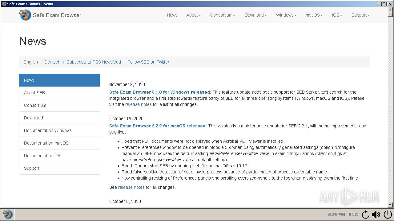Click the Safe Exam Browser brand title
The width and height of the screenshot is (394, 221).
click(57, 15)
